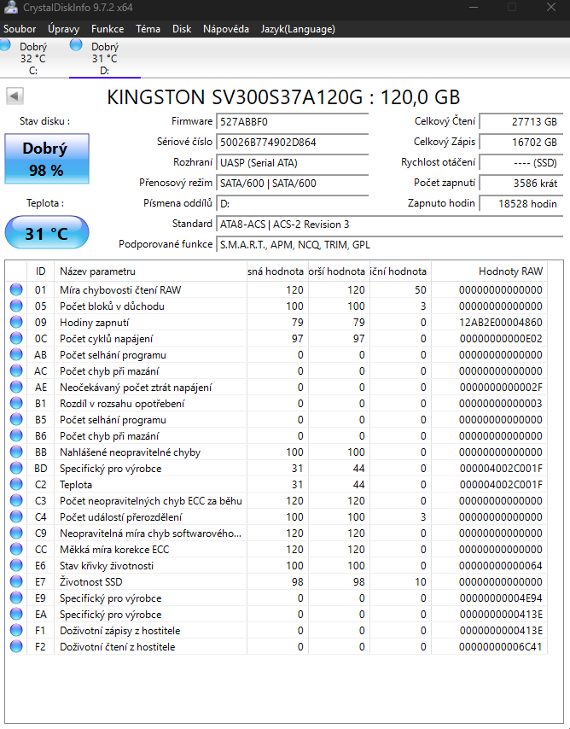Click the Podporované funkce field
The height and width of the screenshot is (729, 570).
pos(390,244)
